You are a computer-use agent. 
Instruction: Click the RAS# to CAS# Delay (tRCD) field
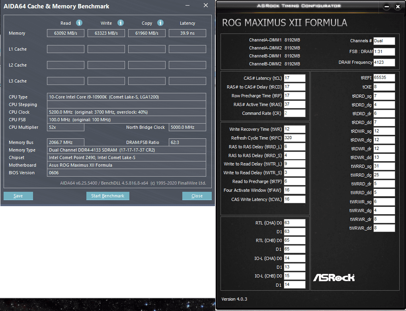[x=295, y=87]
